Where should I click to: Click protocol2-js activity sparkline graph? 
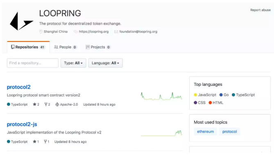click(x=161, y=133)
